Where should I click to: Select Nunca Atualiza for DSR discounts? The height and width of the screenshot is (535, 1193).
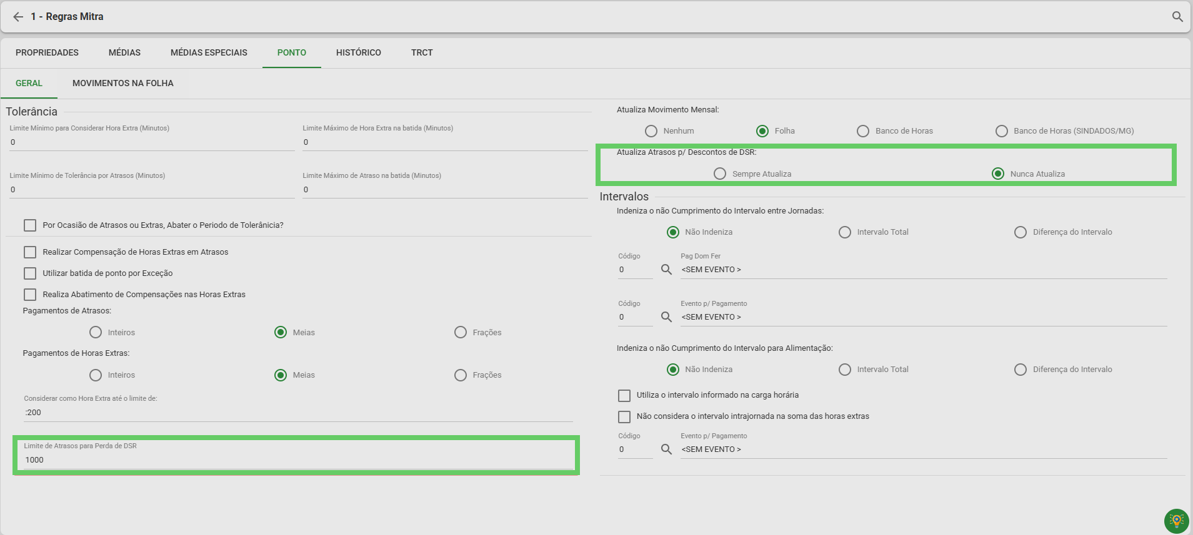click(998, 174)
